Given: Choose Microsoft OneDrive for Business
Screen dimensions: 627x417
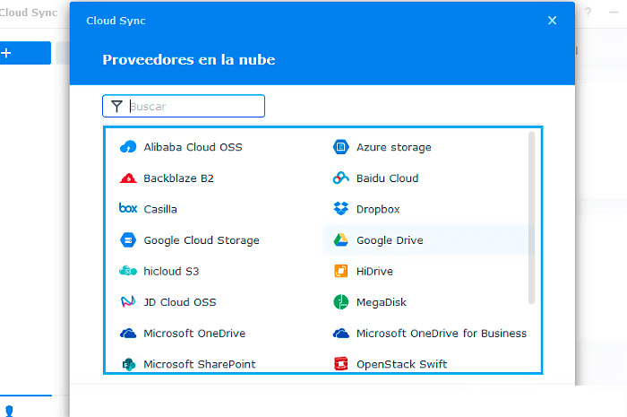Looking at the screenshot, I should (x=441, y=334).
